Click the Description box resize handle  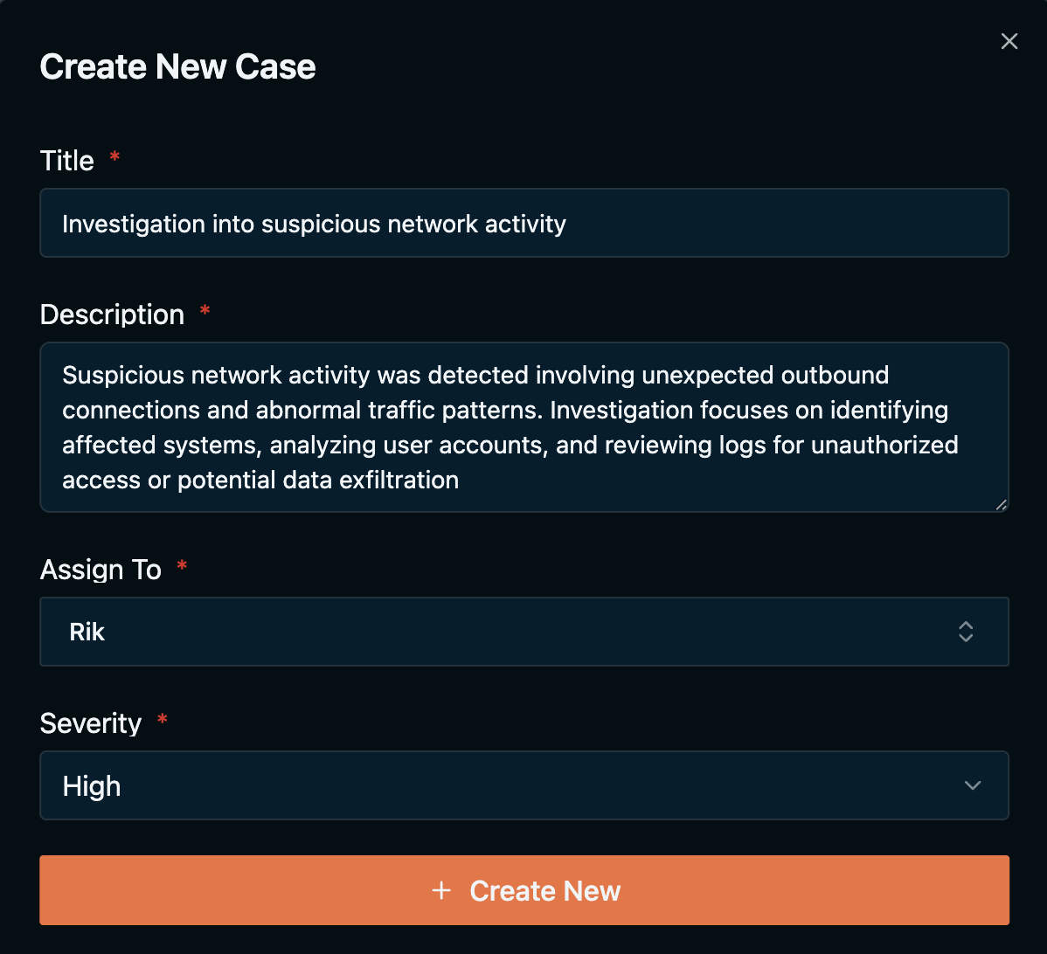[x=1002, y=504]
